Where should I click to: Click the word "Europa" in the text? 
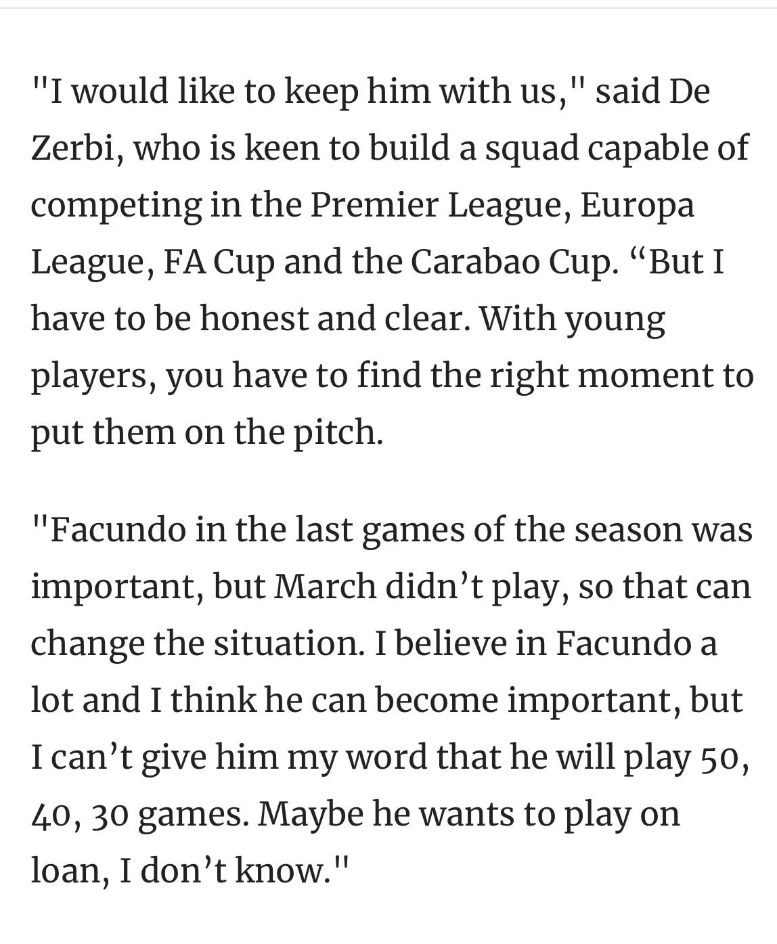pyautogui.click(x=637, y=205)
